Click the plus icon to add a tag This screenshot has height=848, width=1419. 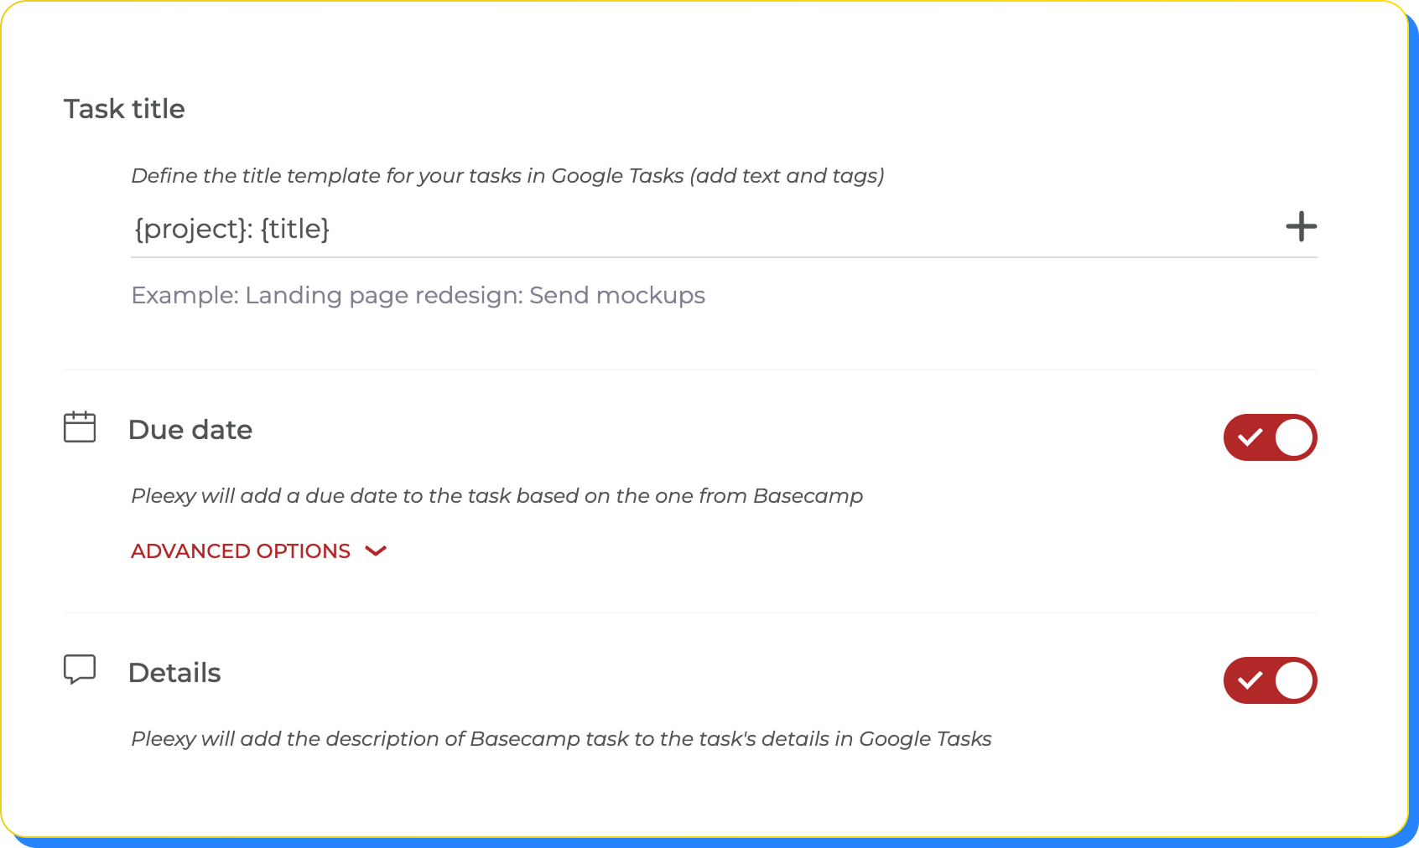coord(1302,226)
